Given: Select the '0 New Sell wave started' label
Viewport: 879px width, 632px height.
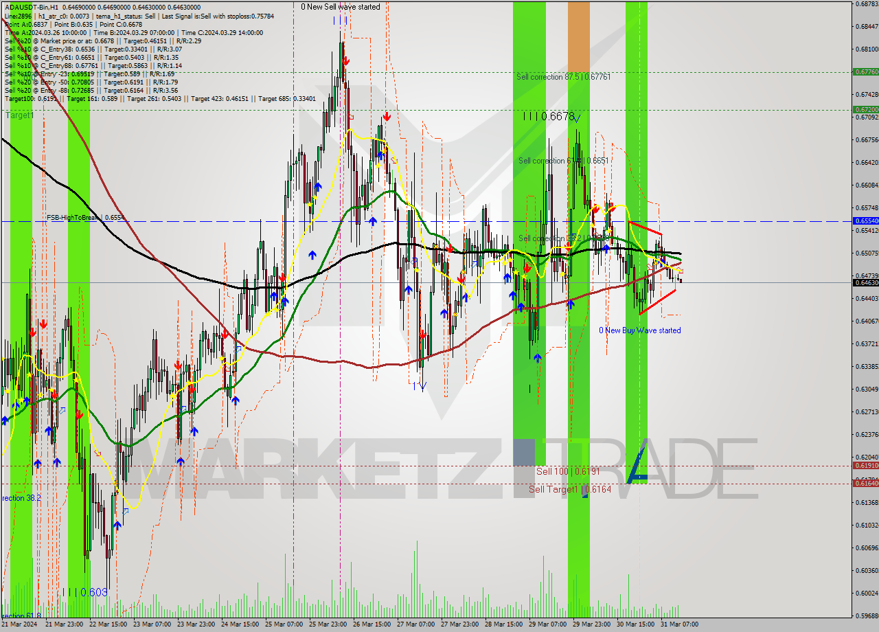Looking at the screenshot, I should click(341, 7).
